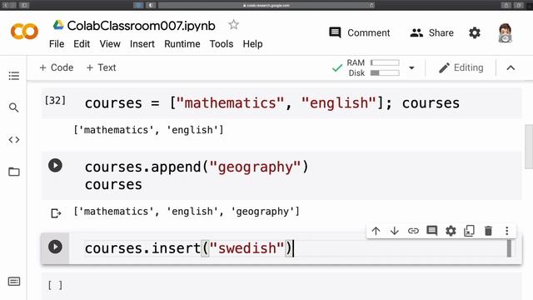Image resolution: width=533 pixels, height=300 pixels.
Task: Open the code snippets sidebar
Action: click(14, 139)
